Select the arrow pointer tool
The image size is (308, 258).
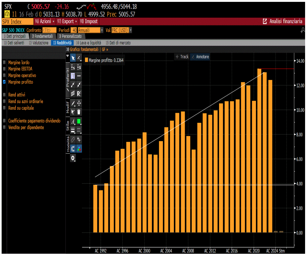[73, 58]
